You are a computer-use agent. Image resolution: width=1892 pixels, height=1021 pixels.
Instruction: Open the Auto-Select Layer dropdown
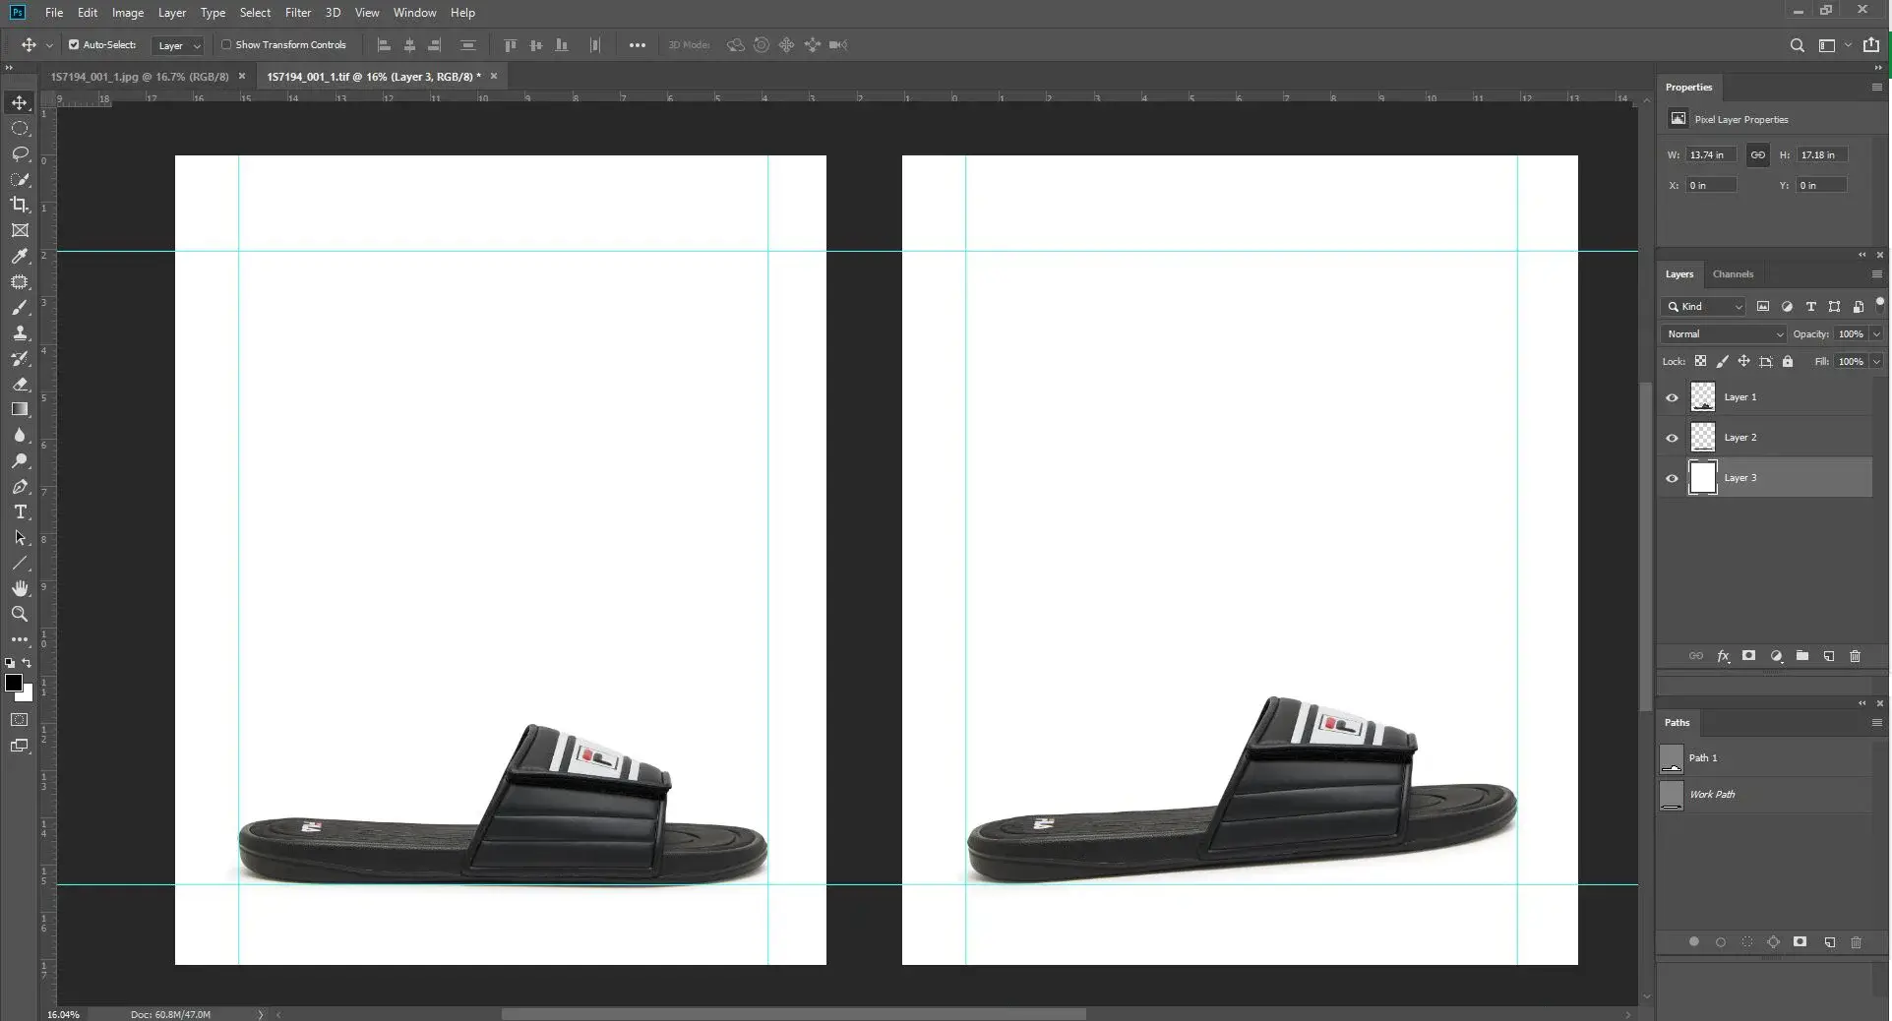pyautogui.click(x=178, y=45)
